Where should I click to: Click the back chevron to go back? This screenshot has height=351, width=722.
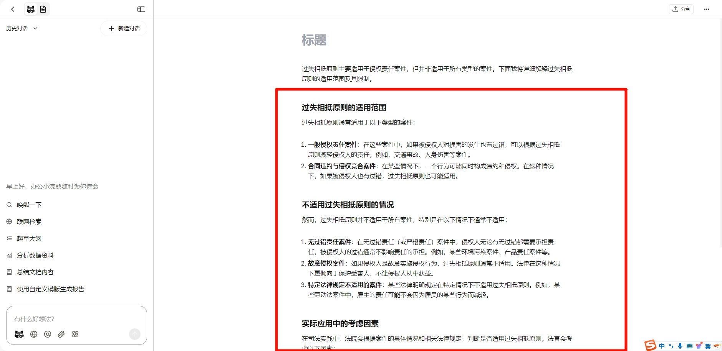pyautogui.click(x=13, y=9)
